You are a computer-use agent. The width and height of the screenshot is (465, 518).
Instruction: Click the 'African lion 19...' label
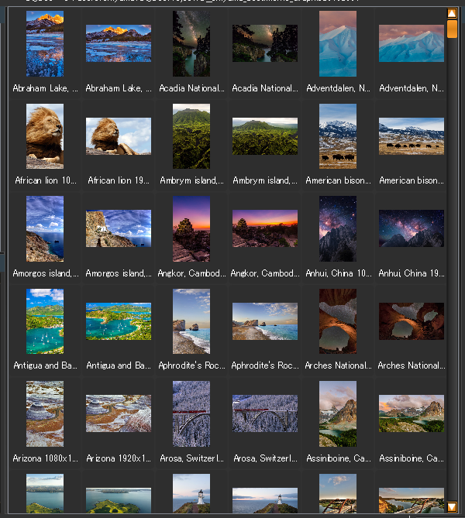pyautogui.click(x=119, y=180)
